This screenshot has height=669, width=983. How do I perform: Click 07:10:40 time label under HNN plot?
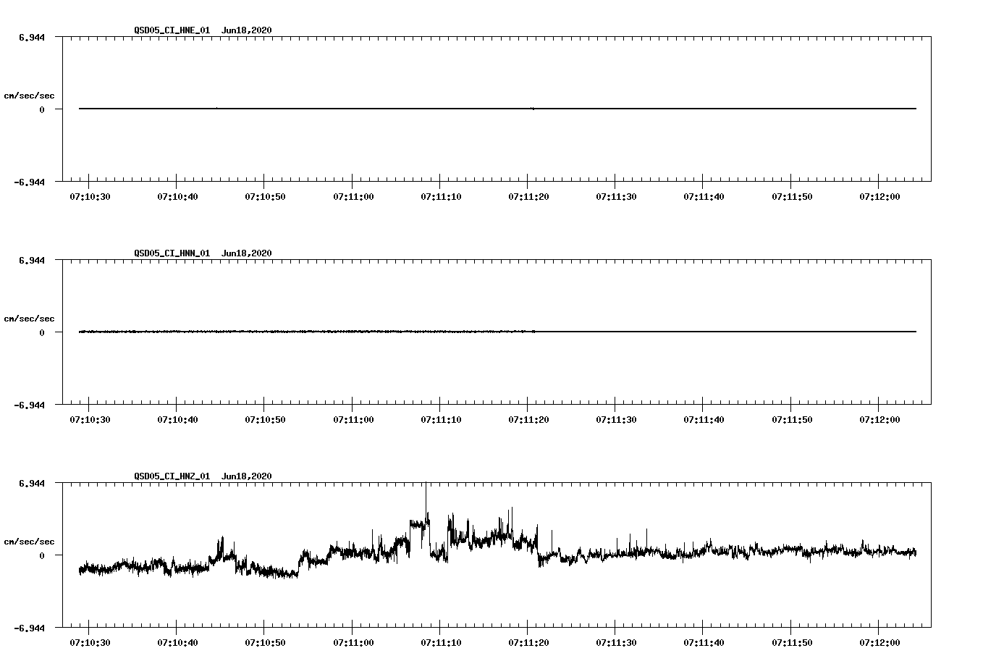click(177, 420)
